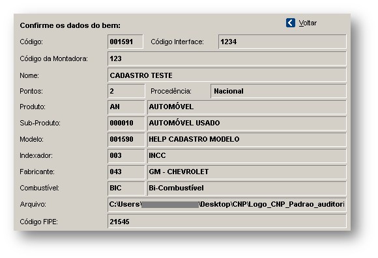Select the Código field showing 001591
Image resolution: width=378 pixels, height=258 pixels.
(125, 42)
